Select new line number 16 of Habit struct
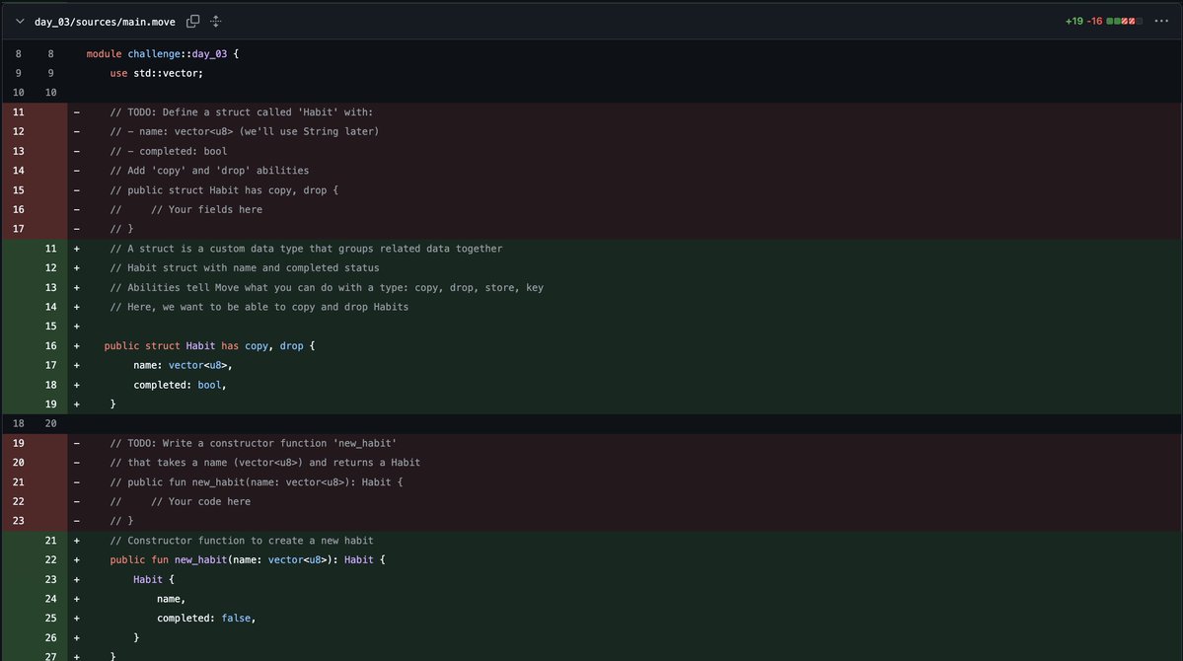 point(50,345)
